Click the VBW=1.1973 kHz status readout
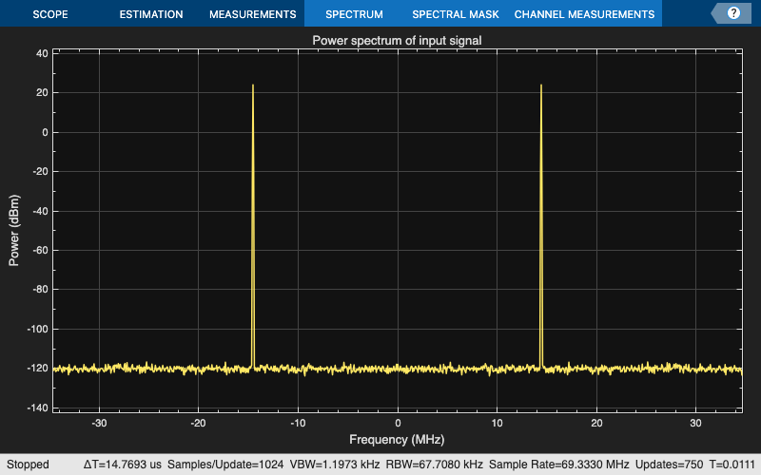Image resolution: width=761 pixels, height=475 pixels. (335, 465)
